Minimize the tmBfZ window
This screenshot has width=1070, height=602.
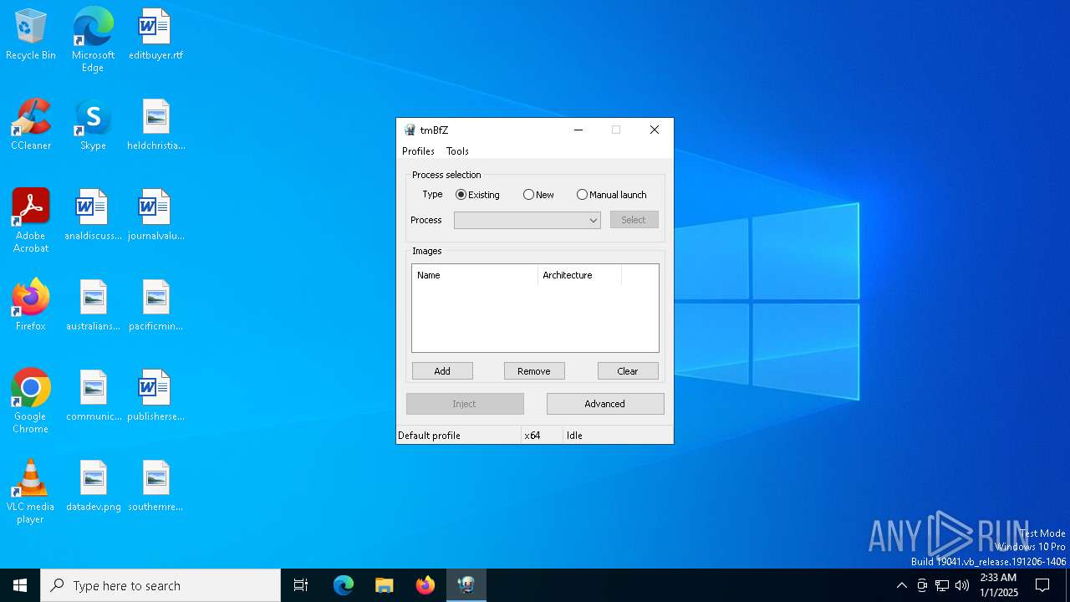pos(578,130)
